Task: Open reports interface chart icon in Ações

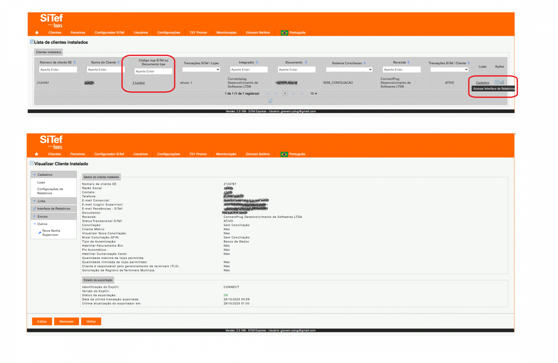Action: pos(502,82)
